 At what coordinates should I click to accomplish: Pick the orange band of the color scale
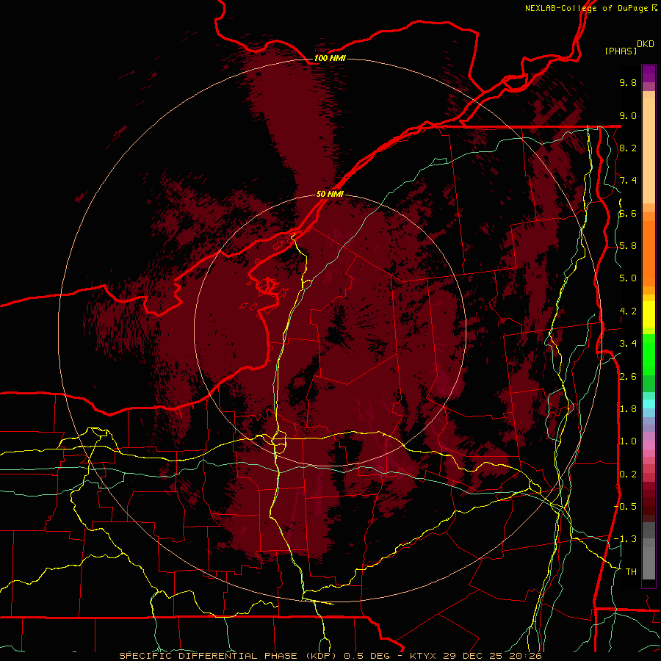tap(649, 253)
